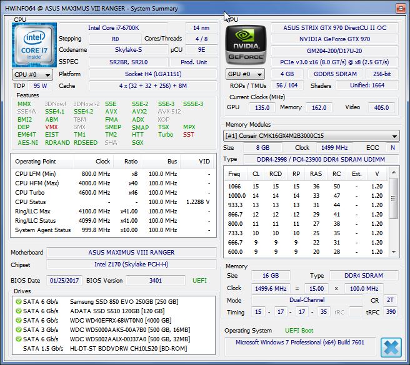Viewport: 410px width, 365px height.
Task: Click the Intel Z170 (Skylake PCH-H) chipset field
Action: coord(131,264)
